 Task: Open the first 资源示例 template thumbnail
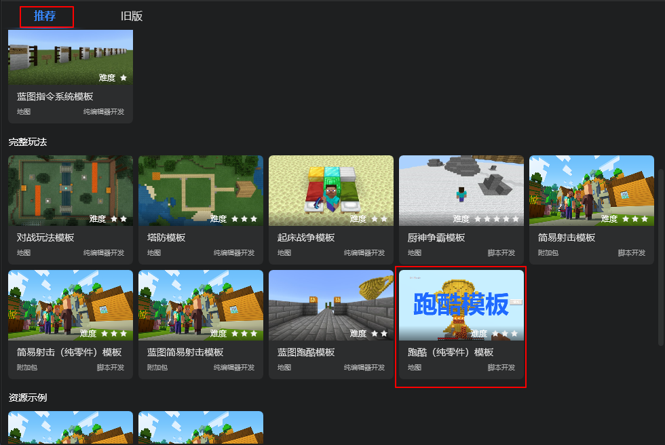click(x=71, y=427)
